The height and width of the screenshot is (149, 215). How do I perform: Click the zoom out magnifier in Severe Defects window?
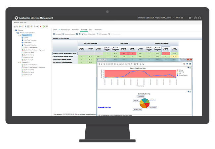(x=143, y=64)
